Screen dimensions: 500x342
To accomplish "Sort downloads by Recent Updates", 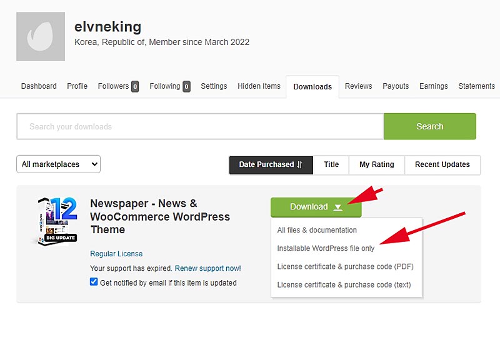I will tap(442, 164).
